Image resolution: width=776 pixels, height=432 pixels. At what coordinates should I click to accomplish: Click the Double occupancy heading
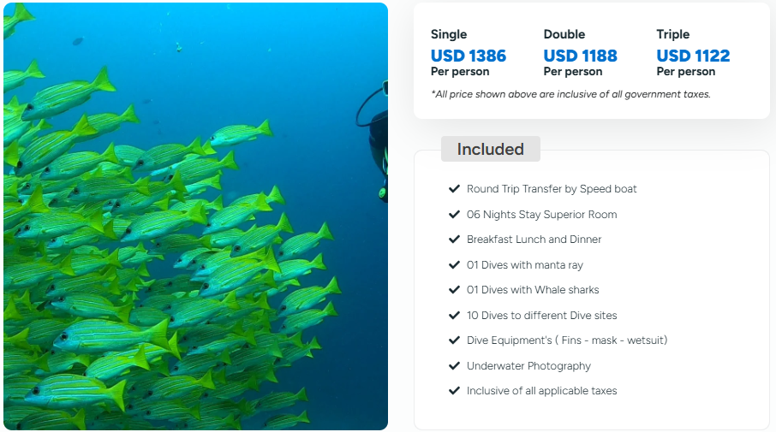[564, 34]
